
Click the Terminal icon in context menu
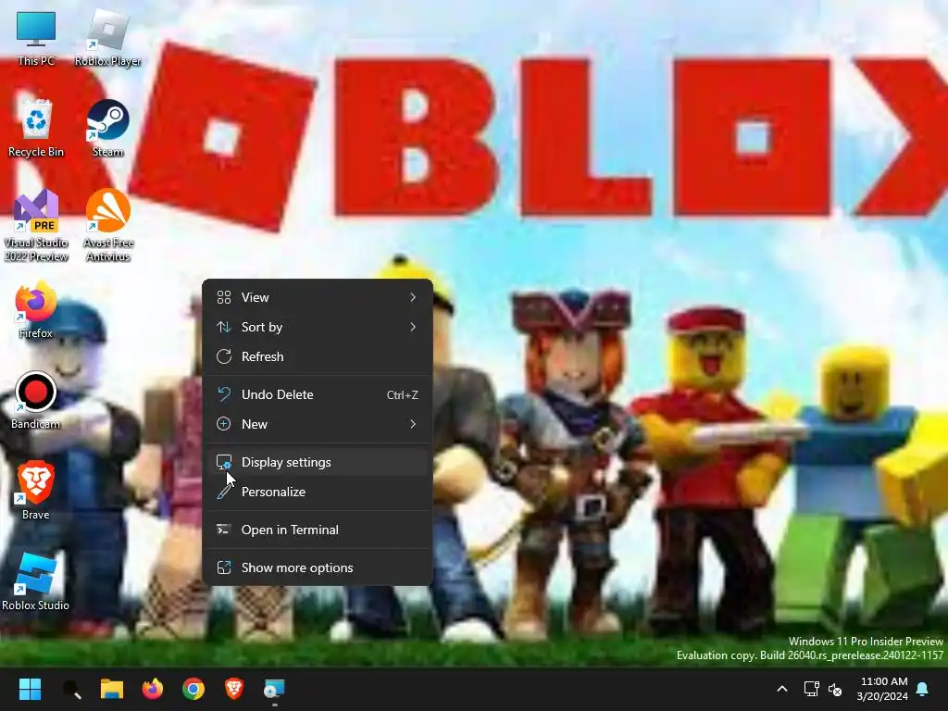[x=224, y=530]
